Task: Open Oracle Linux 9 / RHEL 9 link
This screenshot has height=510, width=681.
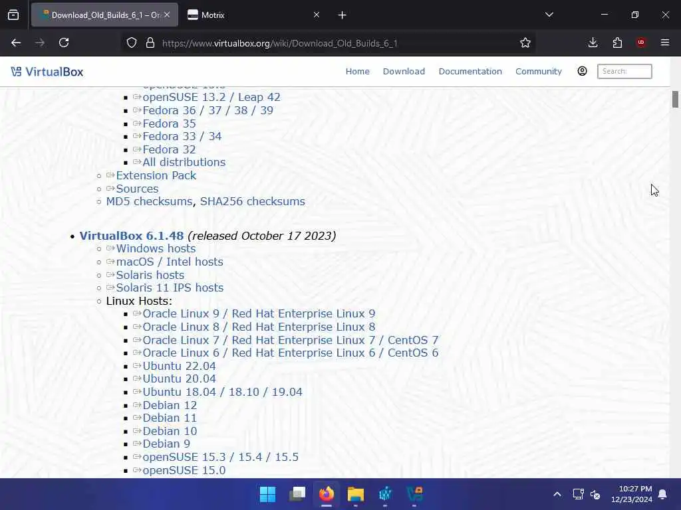Action: point(259,313)
